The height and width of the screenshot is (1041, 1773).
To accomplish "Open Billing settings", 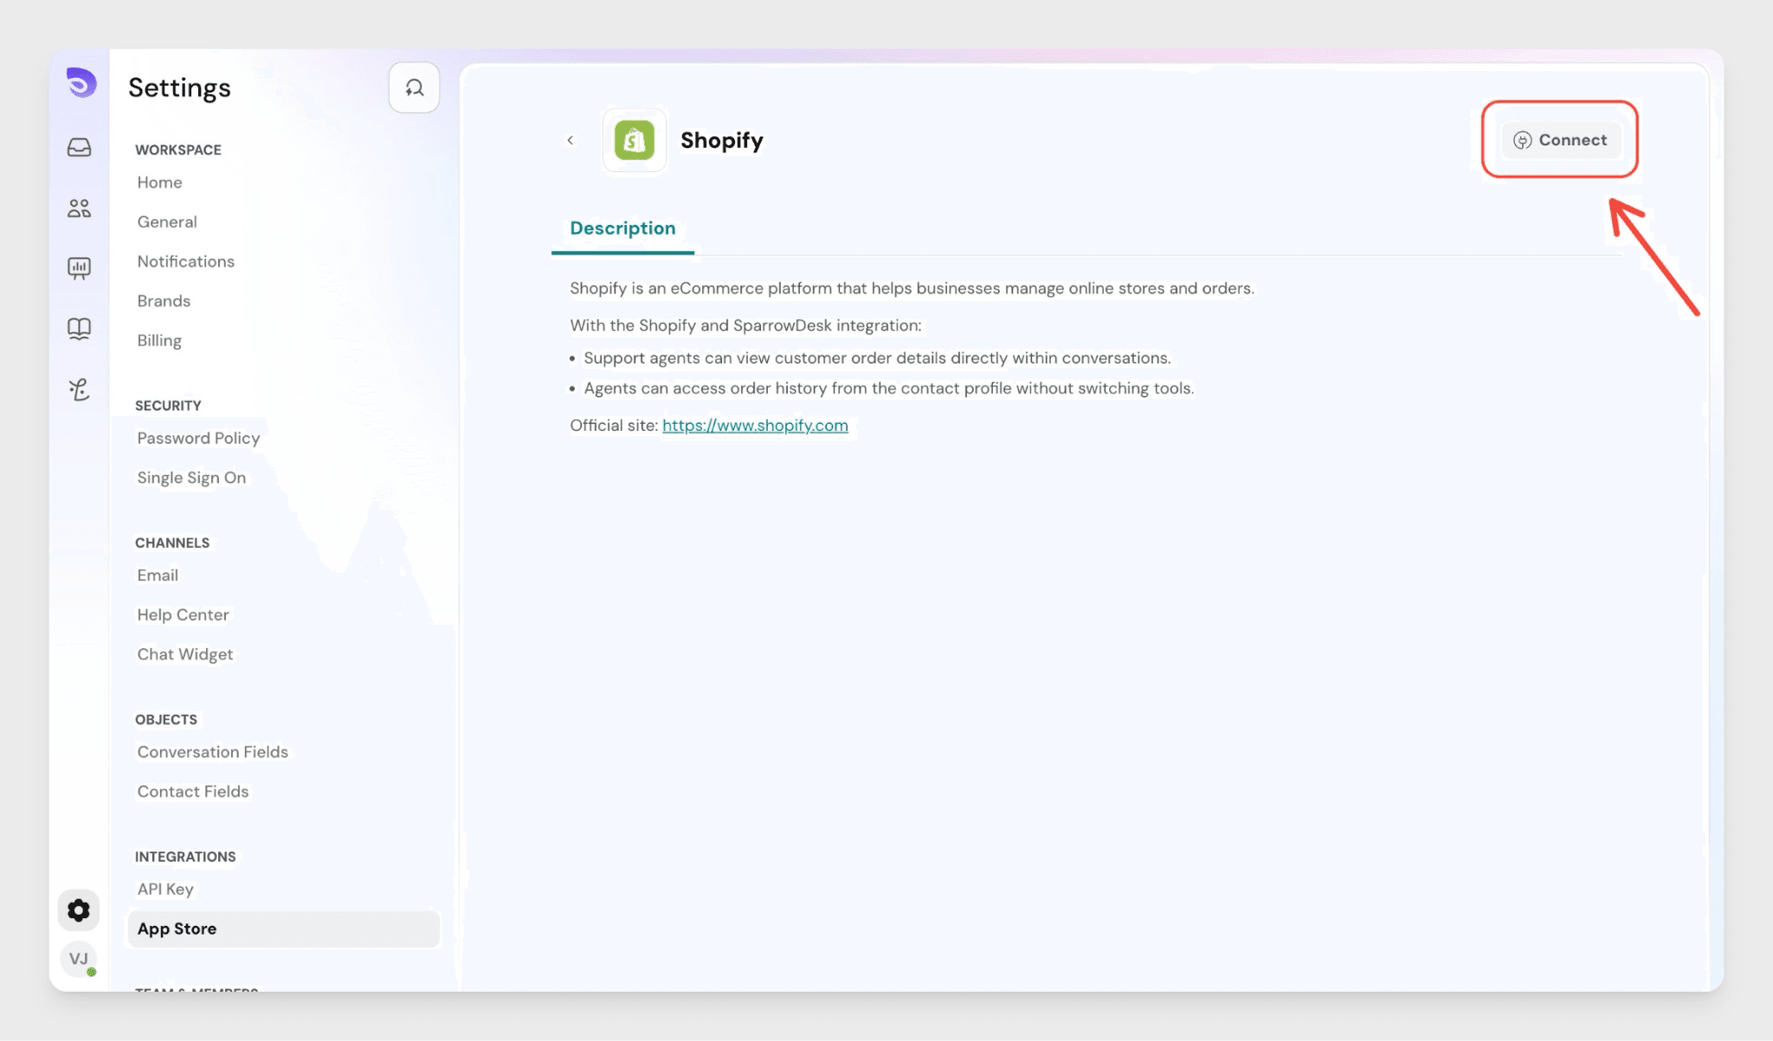I will [x=159, y=341].
